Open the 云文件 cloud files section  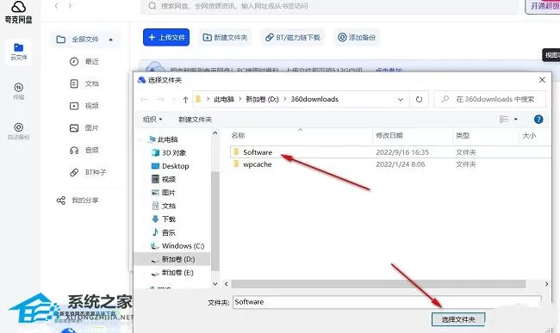tap(19, 52)
